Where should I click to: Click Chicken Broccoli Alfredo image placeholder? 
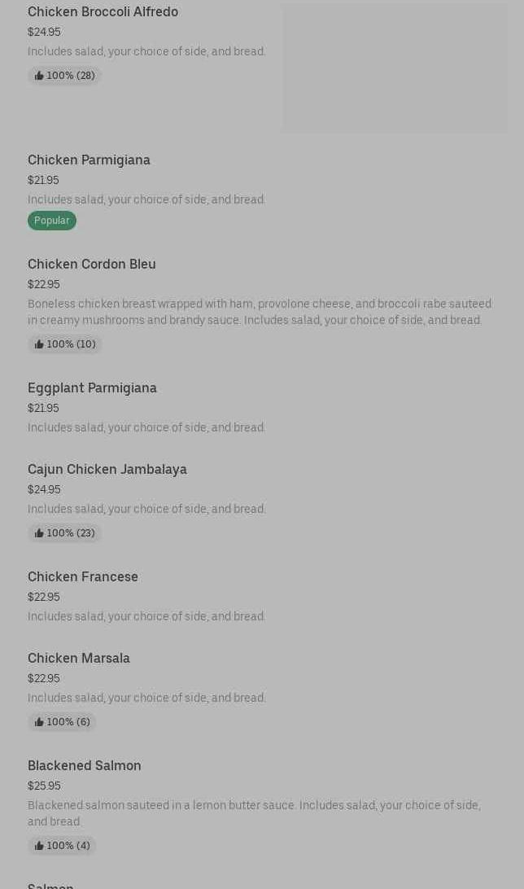point(395,68)
